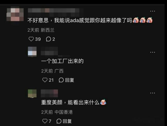Select the comment text 不好意思，我能说ada

pos(53,20)
